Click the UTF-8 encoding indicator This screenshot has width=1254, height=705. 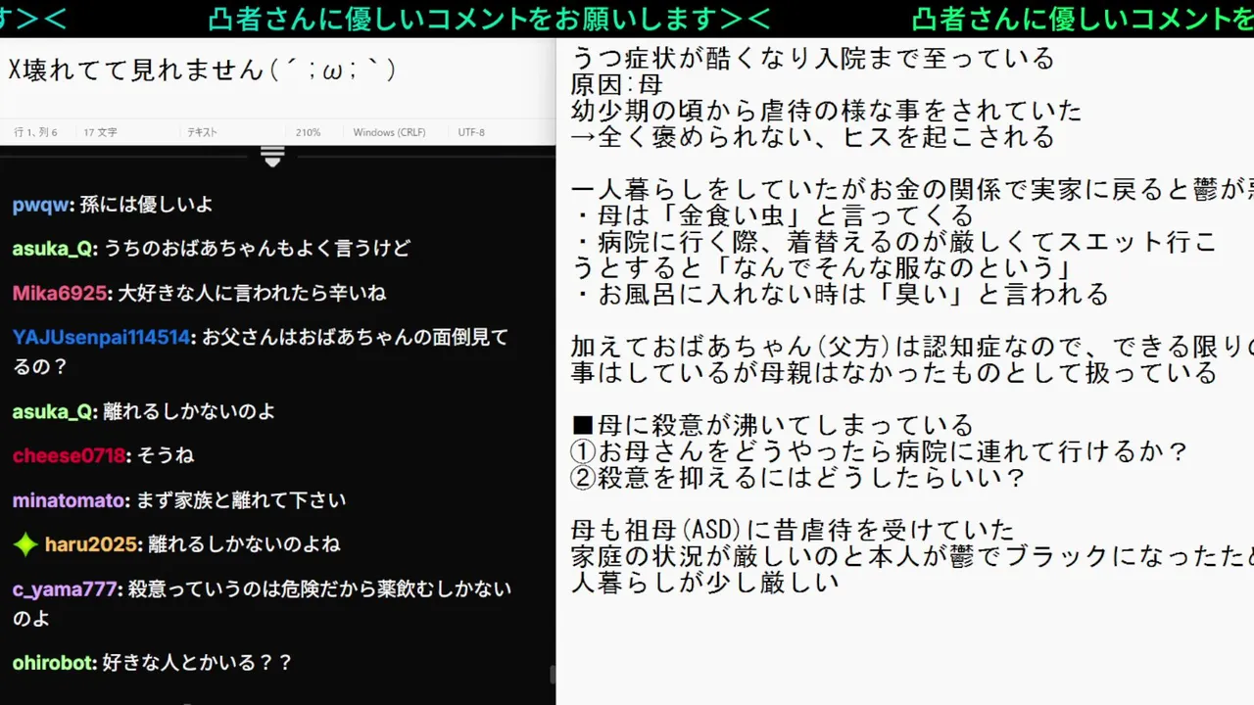click(471, 132)
